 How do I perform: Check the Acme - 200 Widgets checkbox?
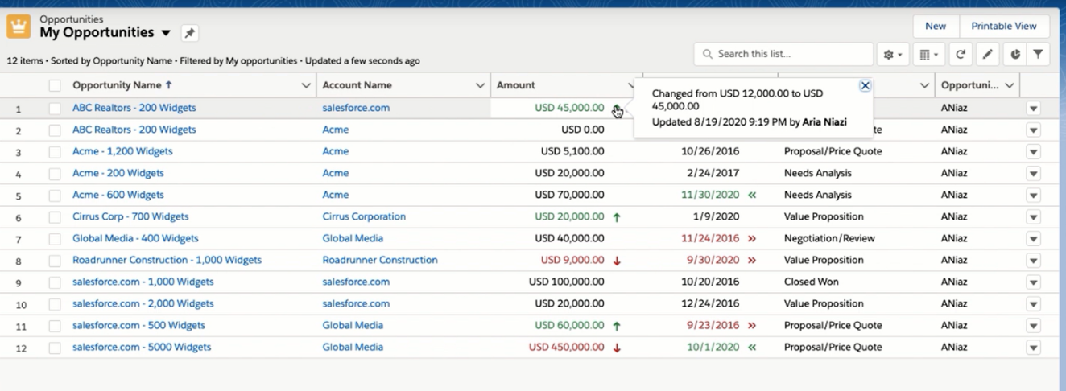pos(55,174)
